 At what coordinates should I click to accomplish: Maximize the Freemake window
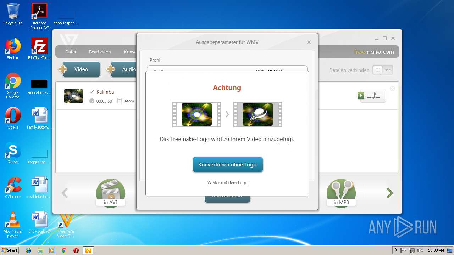tap(385, 38)
